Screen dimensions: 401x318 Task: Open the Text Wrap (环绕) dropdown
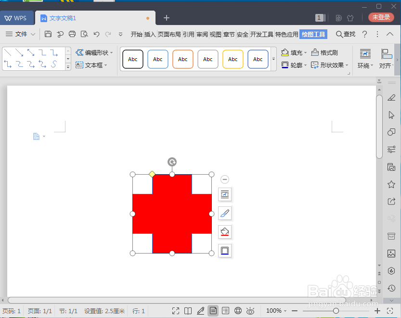pos(364,58)
